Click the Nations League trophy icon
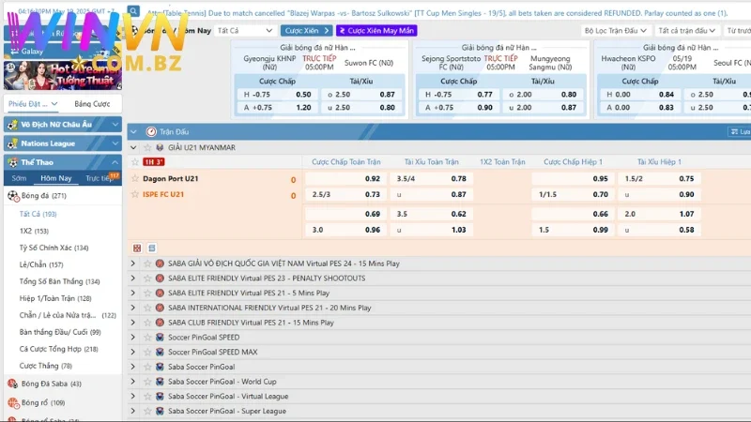This screenshot has width=751, height=422. pyautogui.click(x=13, y=143)
